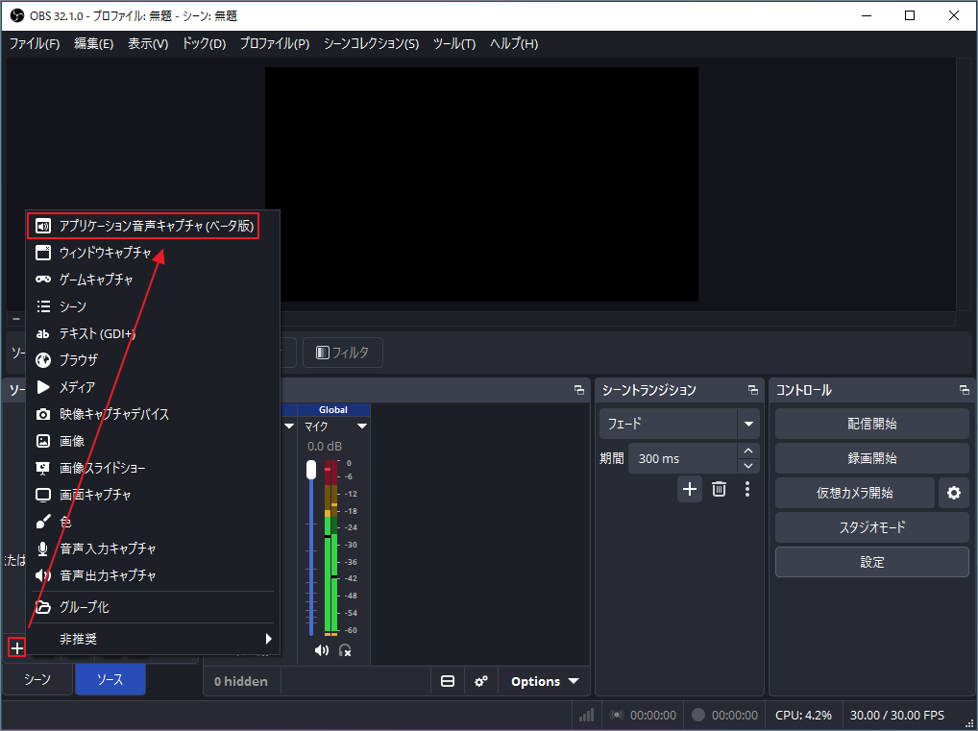
Task: Decrease transition 期間 with down arrow
Action: pyautogui.click(x=748, y=466)
